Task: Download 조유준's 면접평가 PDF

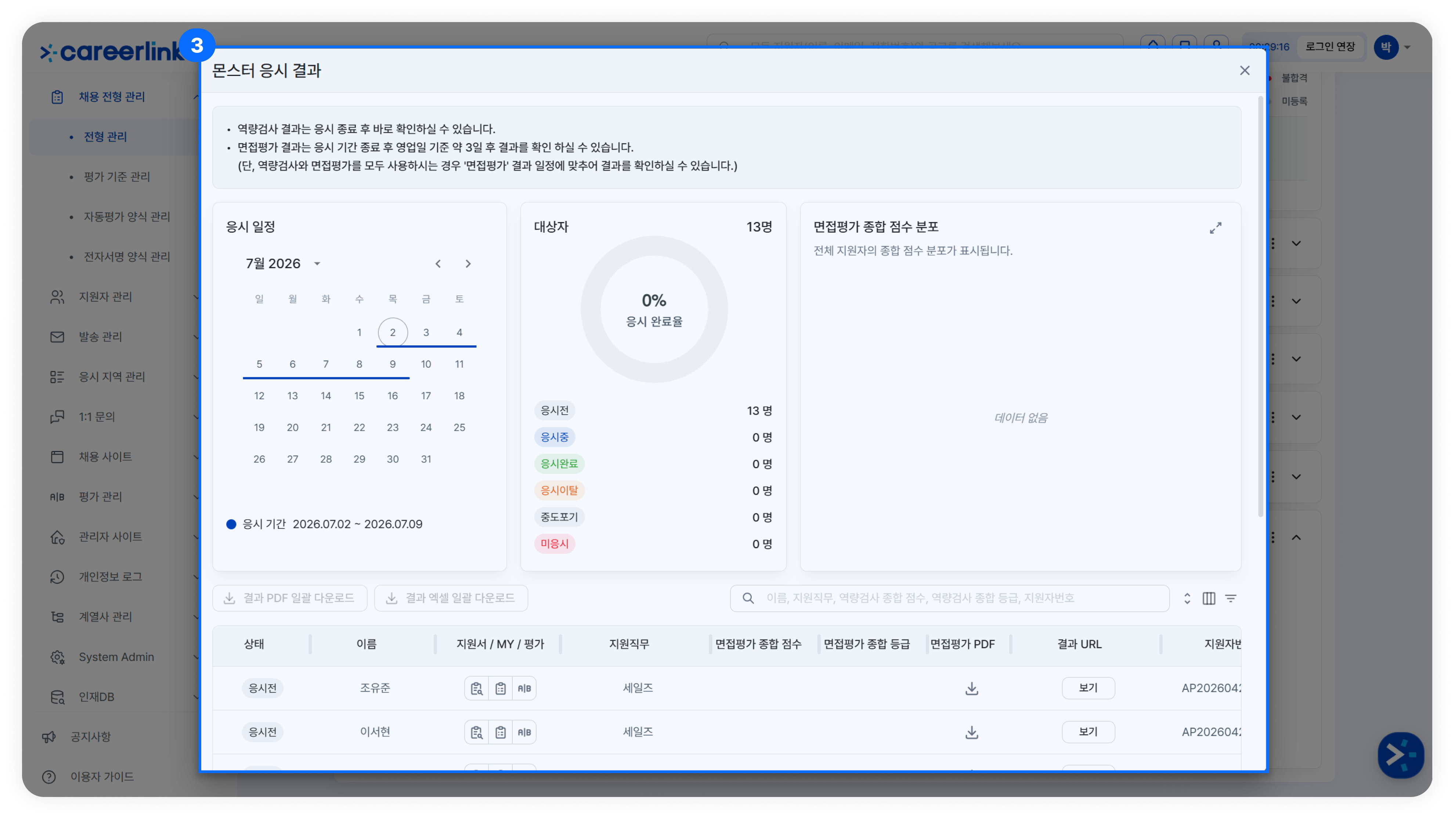Action: 971,688
